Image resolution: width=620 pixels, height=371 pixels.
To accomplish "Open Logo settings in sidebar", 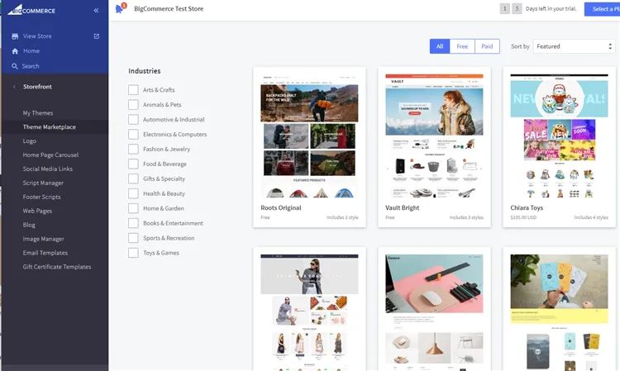I will tap(30, 141).
